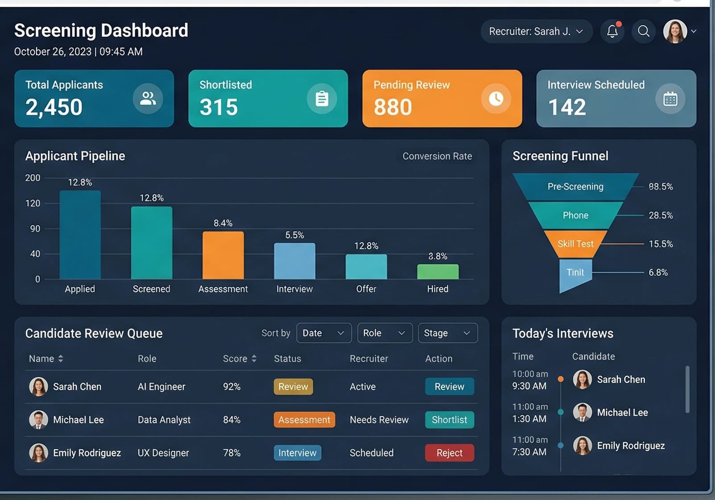Click the Total Applicants people icon

(148, 99)
